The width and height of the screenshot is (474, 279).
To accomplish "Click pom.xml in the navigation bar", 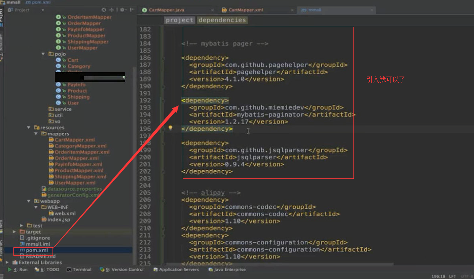I will click(x=38, y=2).
